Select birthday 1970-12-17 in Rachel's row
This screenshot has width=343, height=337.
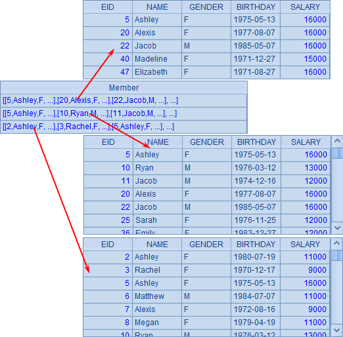pyautogui.click(x=256, y=270)
